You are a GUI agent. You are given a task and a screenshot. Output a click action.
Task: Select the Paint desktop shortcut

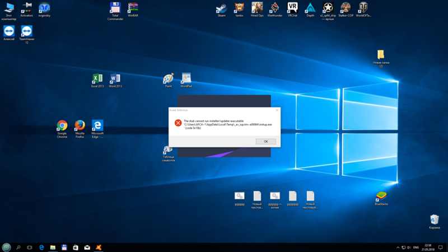[169, 80]
